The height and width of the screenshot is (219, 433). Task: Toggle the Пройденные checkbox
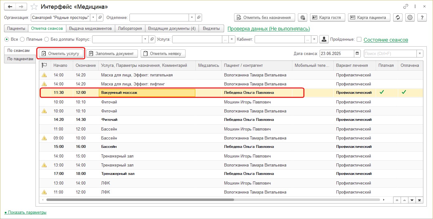coord(359,39)
